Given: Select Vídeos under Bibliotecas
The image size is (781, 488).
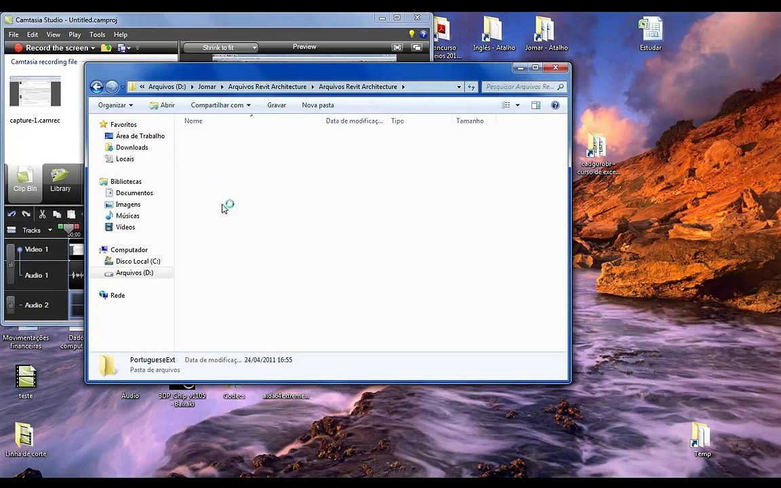Looking at the screenshot, I should (x=120, y=227).
